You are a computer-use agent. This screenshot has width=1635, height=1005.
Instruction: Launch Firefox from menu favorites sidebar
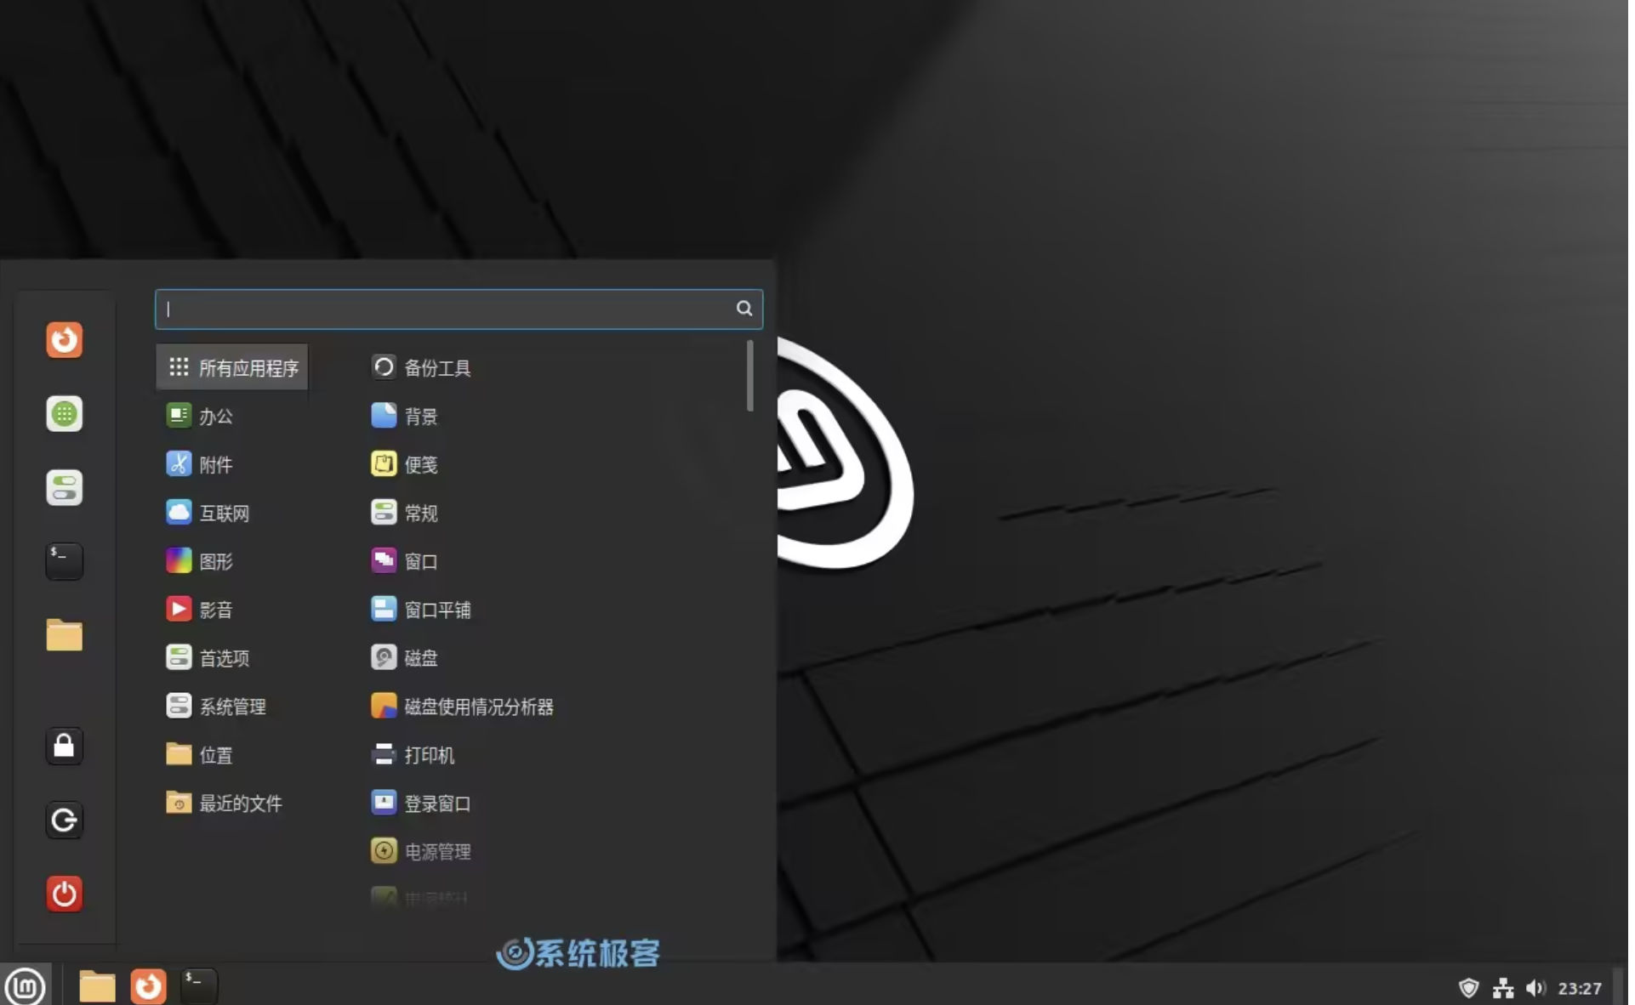click(64, 340)
